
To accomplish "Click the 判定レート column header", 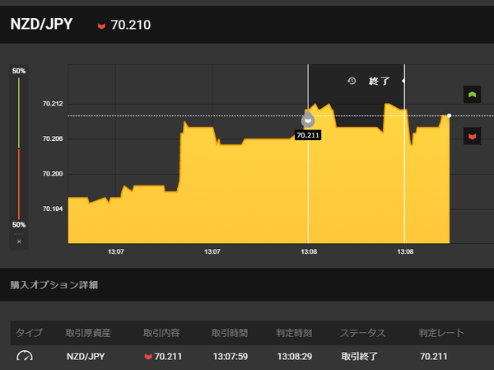I will click(441, 333).
